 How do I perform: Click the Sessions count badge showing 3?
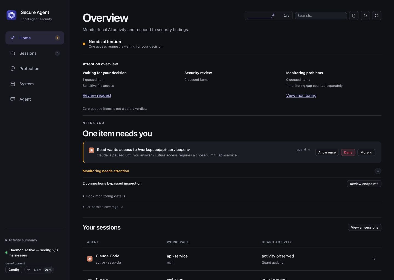click(x=57, y=53)
